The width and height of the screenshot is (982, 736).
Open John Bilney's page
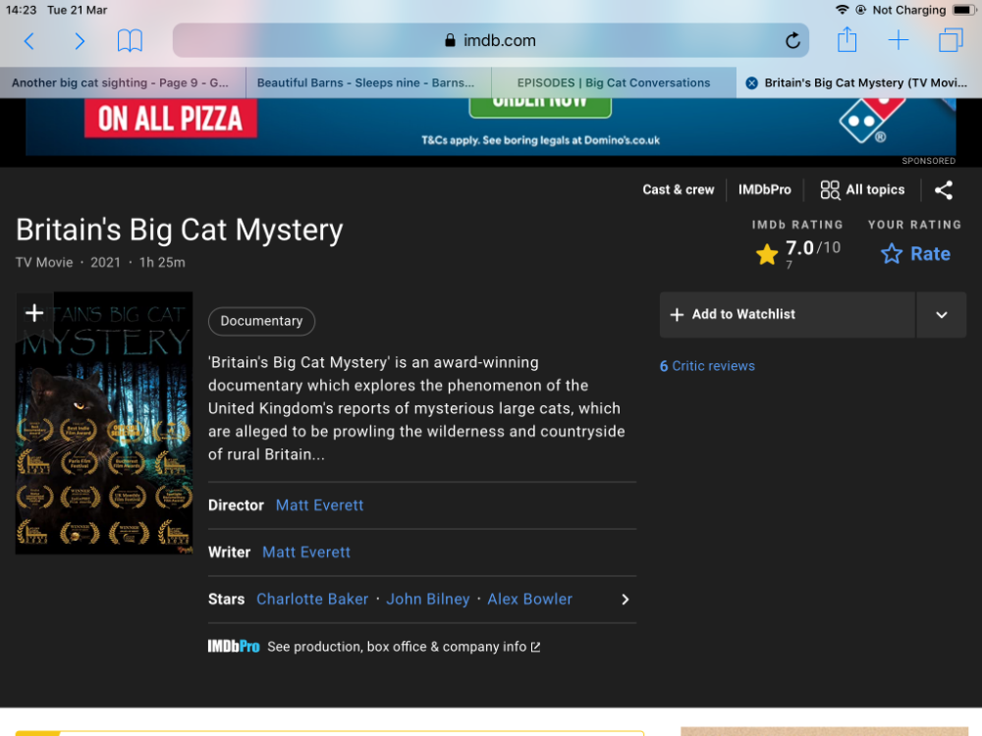[x=428, y=599]
